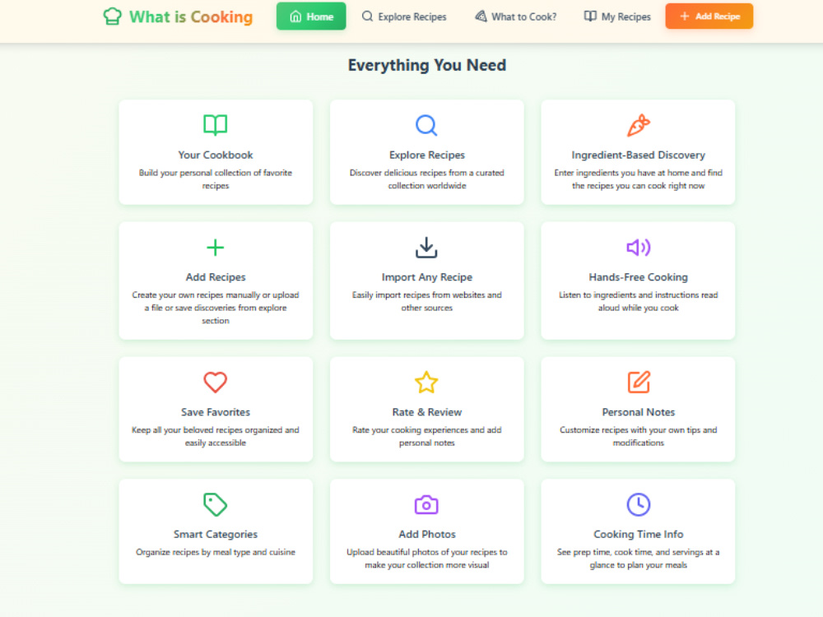Click the carrot icon for Ingredient-Based Discovery
The width and height of the screenshot is (823, 617).
point(639,125)
